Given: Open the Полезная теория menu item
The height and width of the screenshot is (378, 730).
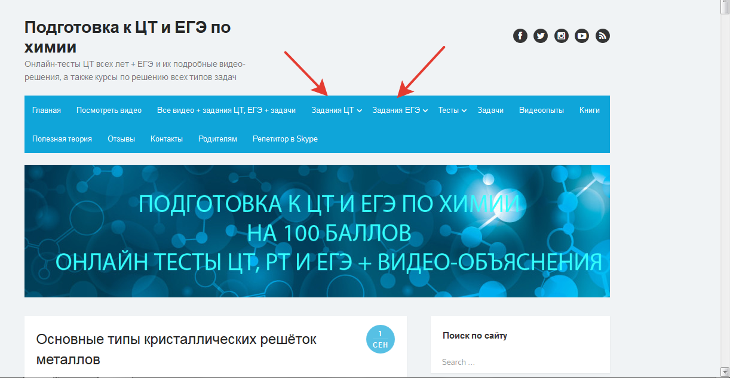Looking at the screenshot, I should (62, 139).
